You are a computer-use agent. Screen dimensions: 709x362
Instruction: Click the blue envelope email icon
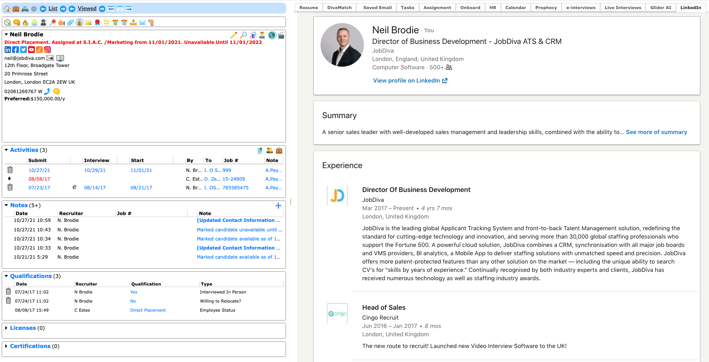pyautogui.click(x=142, y=23)
